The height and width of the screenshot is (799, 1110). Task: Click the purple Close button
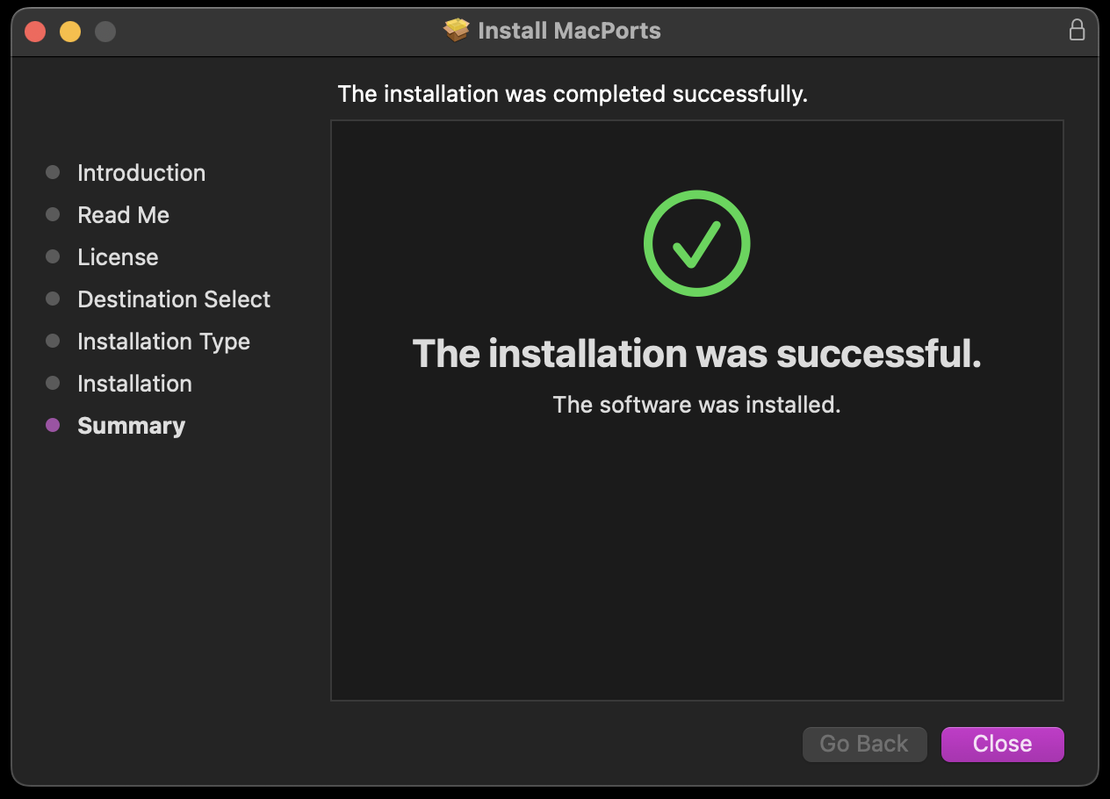[x=1002, y=744]
